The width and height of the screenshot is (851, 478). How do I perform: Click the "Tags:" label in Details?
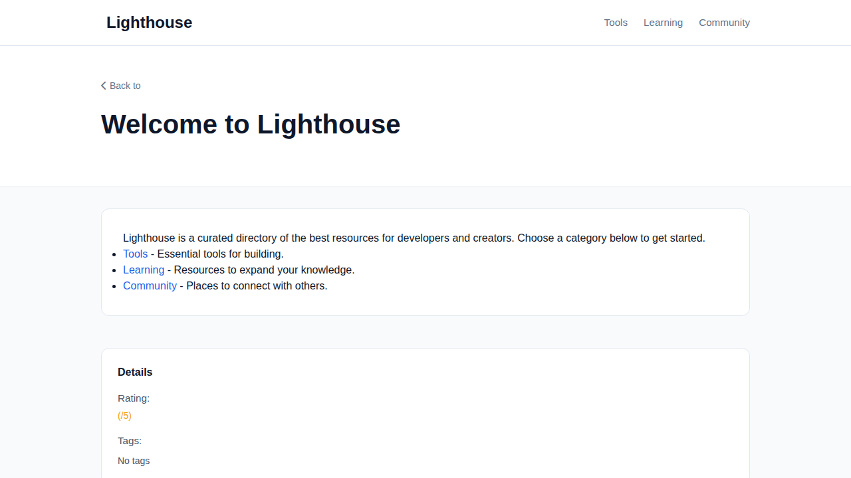(130, 440)
